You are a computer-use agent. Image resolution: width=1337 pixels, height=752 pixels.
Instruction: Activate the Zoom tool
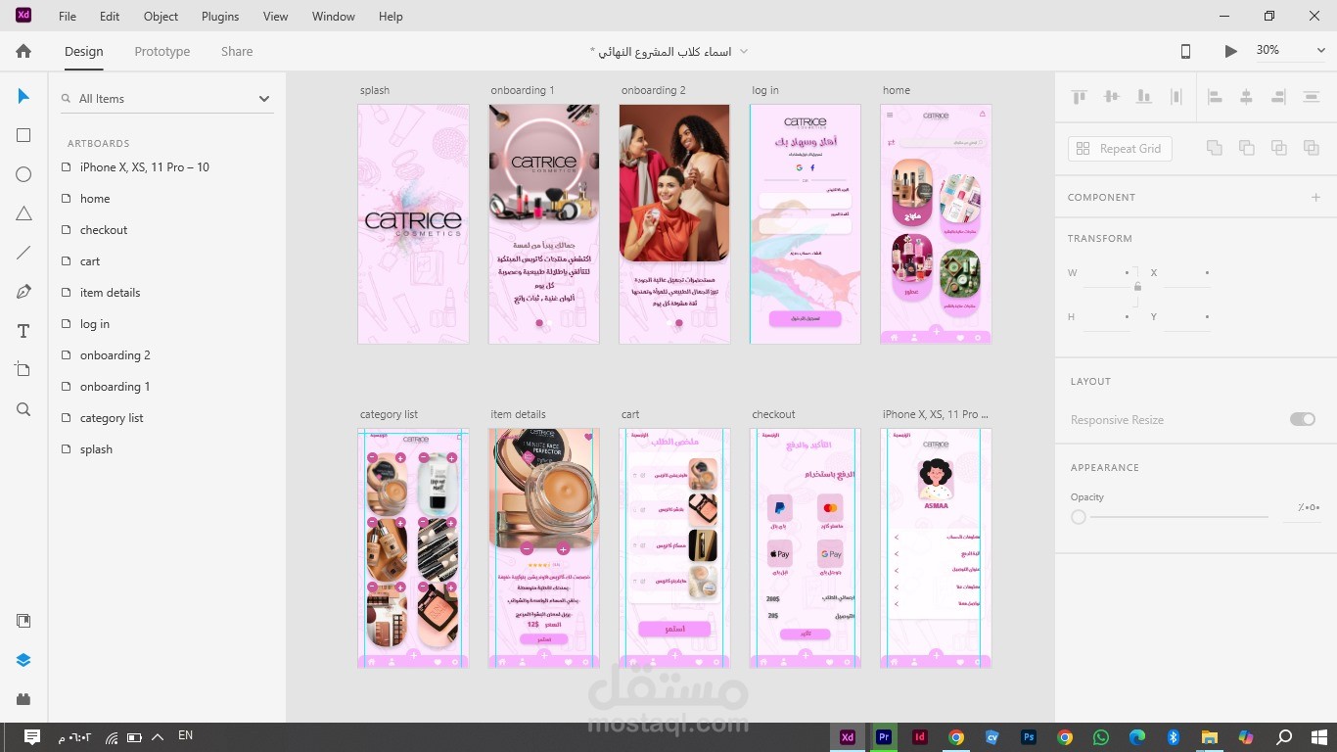(x=23, y=409)
